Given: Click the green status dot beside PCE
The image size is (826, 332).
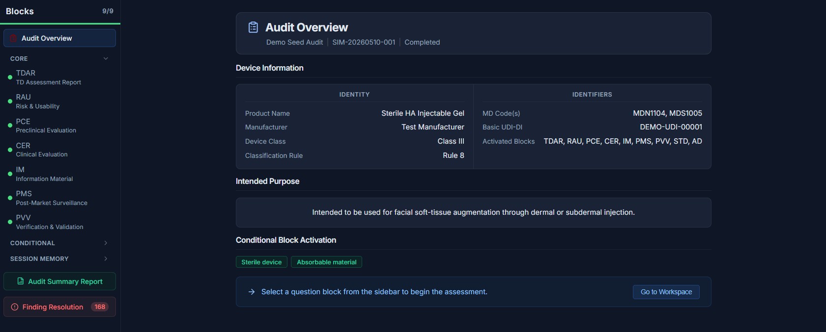Looking at the screenshot, I should [10, 126].
